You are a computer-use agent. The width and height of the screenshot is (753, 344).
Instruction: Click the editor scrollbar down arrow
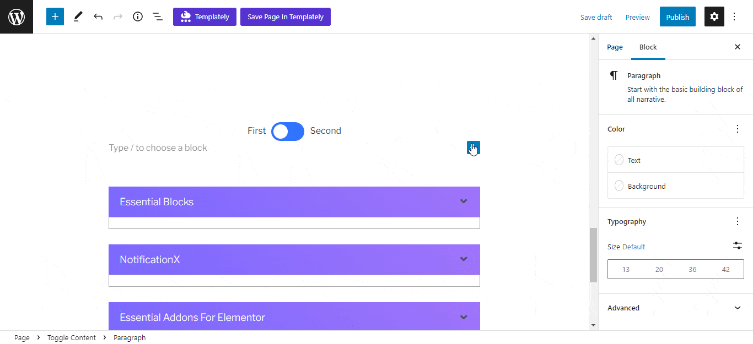point(594,325)
